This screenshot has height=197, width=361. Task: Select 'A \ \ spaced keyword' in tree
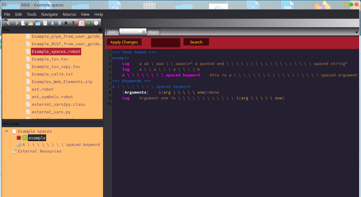coord(61,145)
